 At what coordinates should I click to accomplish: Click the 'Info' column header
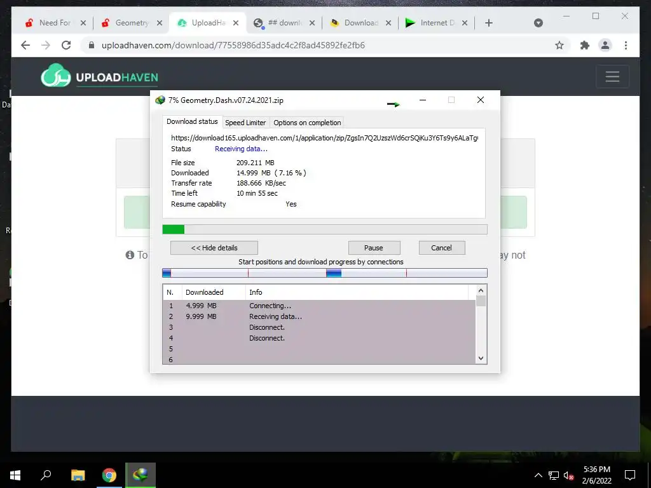357,292
